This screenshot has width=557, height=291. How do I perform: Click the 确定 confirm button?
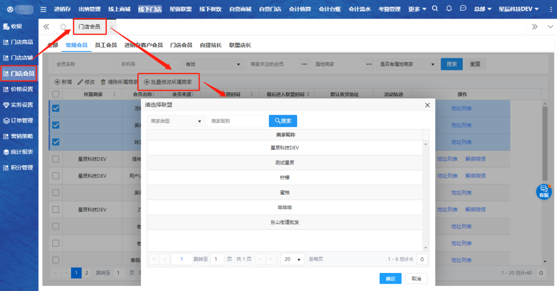(390, 279)
